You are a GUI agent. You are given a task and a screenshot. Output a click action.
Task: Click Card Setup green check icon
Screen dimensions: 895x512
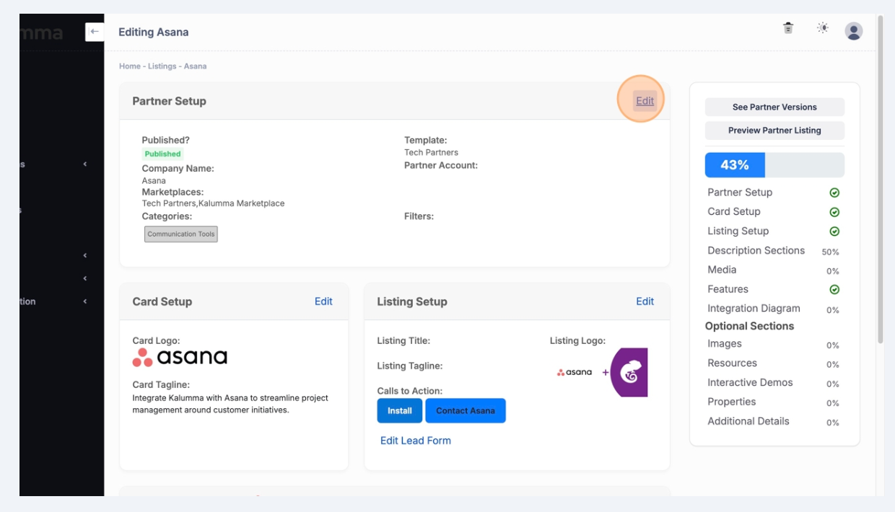tap(834, 213)
